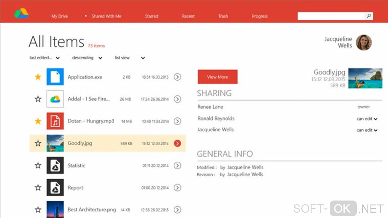Image resolution: width=388 pixels, height=218 pixels.
Task: Star the Addal - I See Fire file
Action: tap(38, 99)
